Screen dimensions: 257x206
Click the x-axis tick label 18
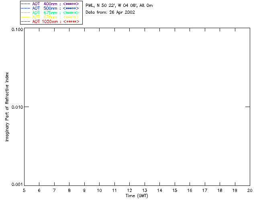pyautogui.click(x=220, y=190)
